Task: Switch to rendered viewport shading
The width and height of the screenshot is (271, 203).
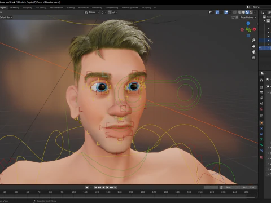Action: 251,12
